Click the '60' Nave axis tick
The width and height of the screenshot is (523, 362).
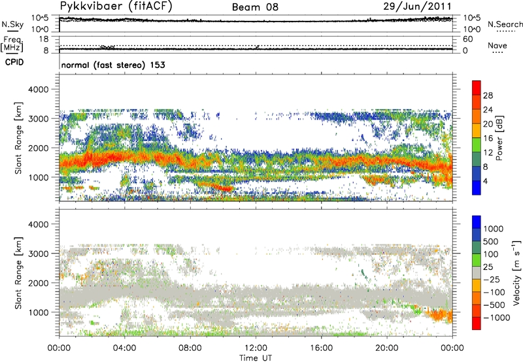tap(467, 39)
